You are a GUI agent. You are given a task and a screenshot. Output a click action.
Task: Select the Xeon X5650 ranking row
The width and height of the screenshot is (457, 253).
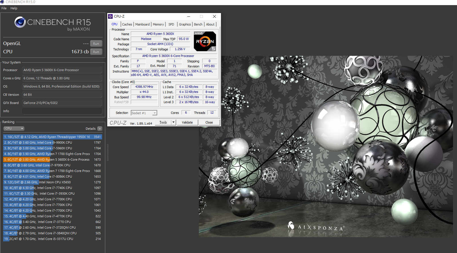[52, 182]
